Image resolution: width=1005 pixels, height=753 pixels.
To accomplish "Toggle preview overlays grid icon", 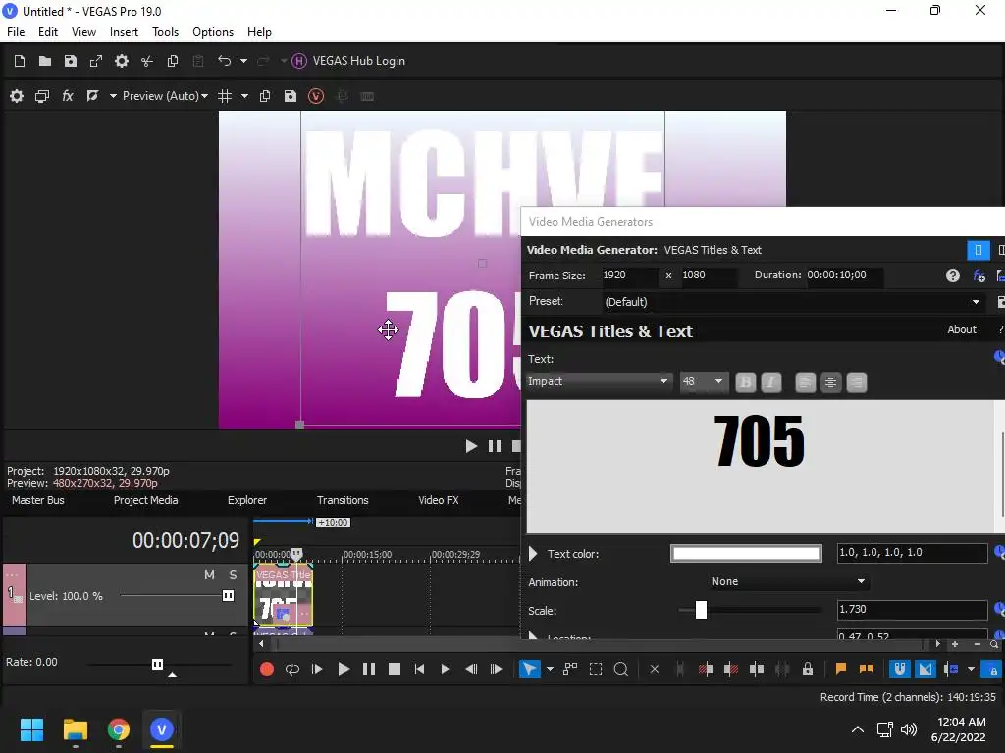I will (x=225, y=96).
